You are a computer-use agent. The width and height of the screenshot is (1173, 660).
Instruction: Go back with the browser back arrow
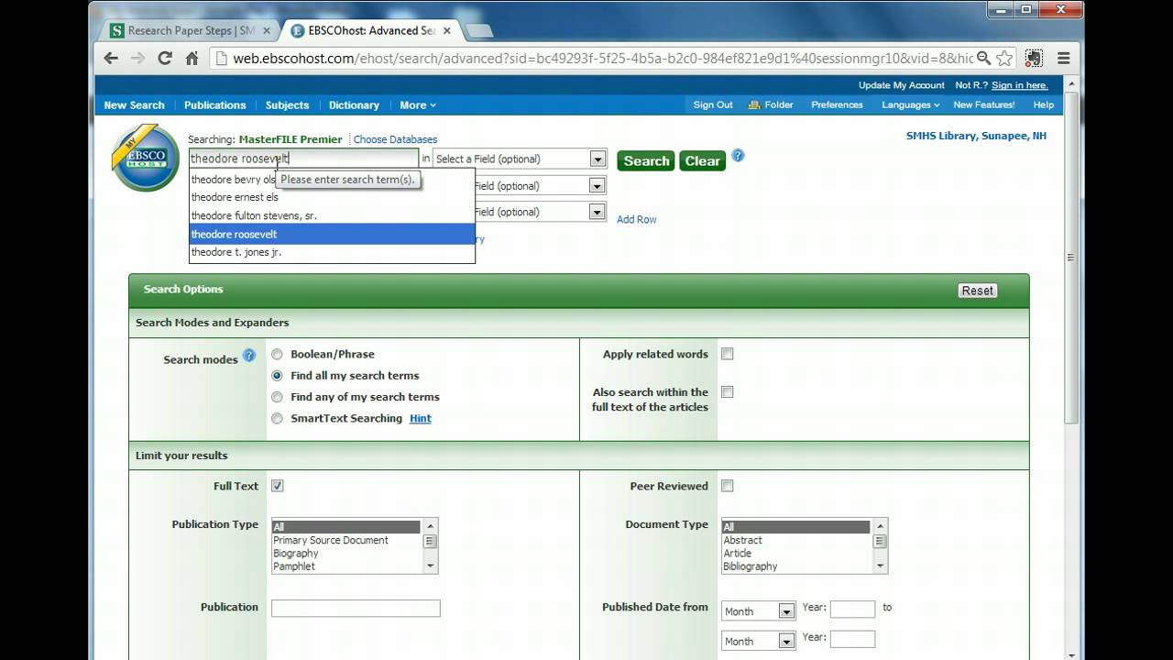point(111,58)
